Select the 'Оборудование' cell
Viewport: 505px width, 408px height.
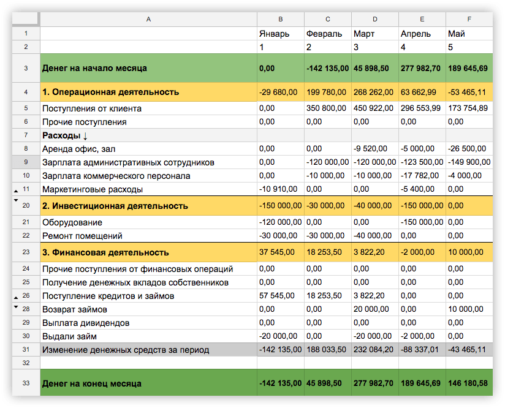pos(148,222)
